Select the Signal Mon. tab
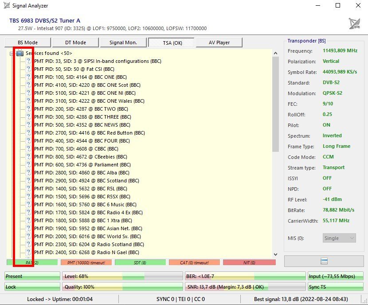The width and height of the screenshot is (368, 305). pos(123,42)
